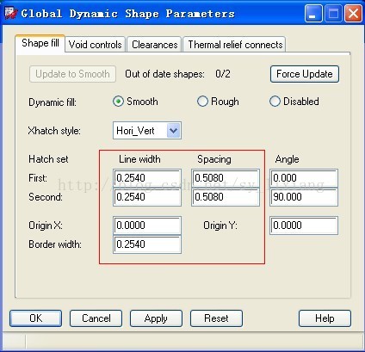
Task: Select the Smooth dynamic fill option
Action: coord(135,102)
